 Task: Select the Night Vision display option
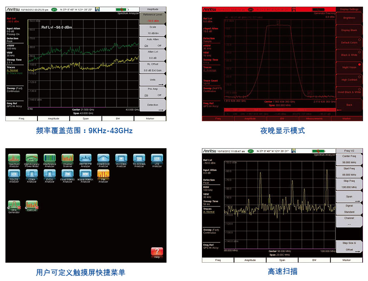349,67
